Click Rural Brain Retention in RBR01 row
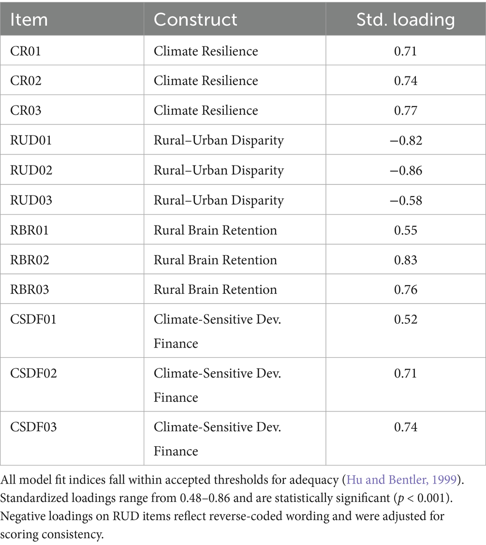The image size is (486, 545). tap(215, 230)
